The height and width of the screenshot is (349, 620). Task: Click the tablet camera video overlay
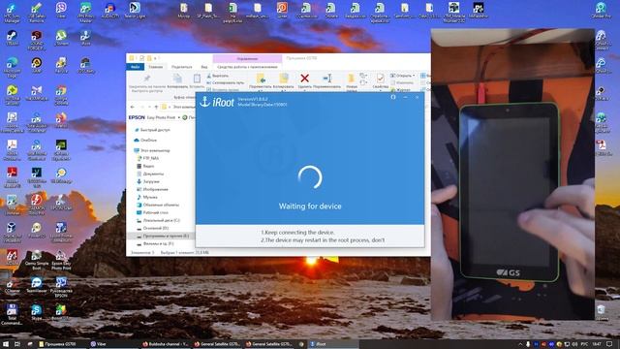pos(512,174)
